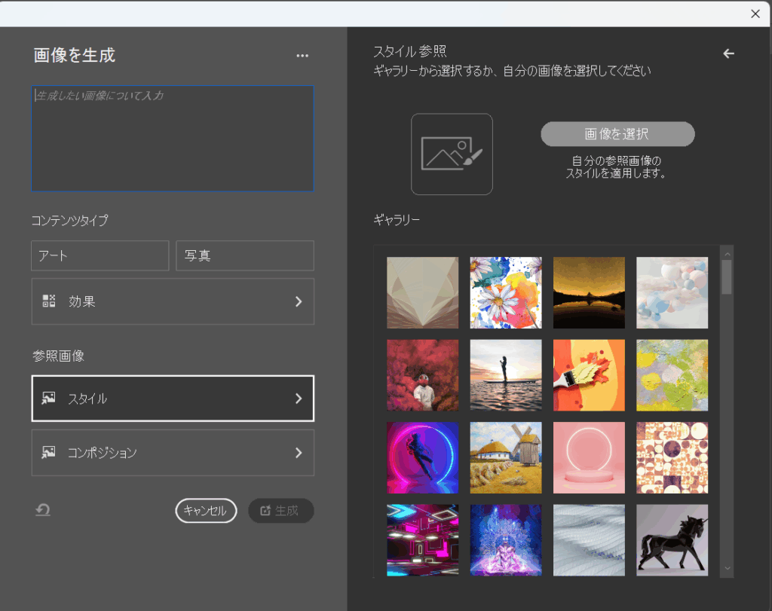This screenshot has width=772, height=611.
Task: Click the prompt text input field
Action: pos(173,139)
